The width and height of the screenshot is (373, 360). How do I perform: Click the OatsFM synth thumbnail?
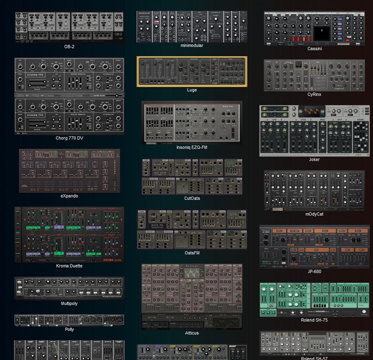coord(192,229)
